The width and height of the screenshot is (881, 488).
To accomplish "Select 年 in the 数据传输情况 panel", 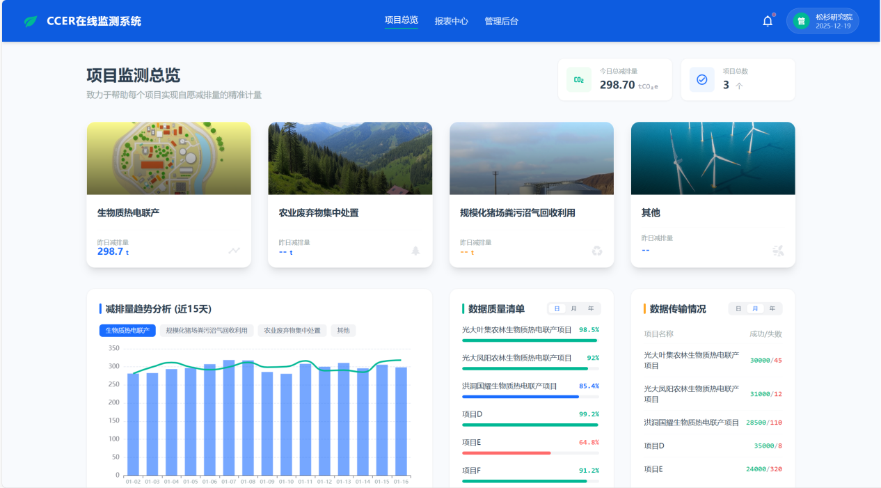I will [772, 308].
